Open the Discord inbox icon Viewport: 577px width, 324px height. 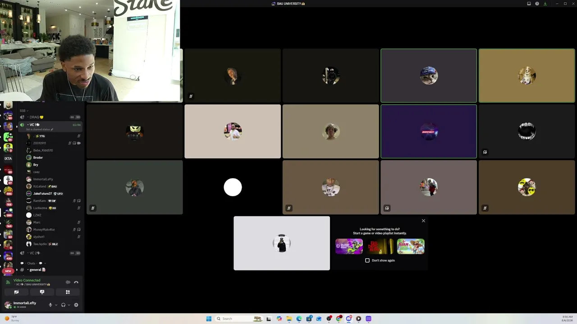pyautogui.click(x=529, y=4)
